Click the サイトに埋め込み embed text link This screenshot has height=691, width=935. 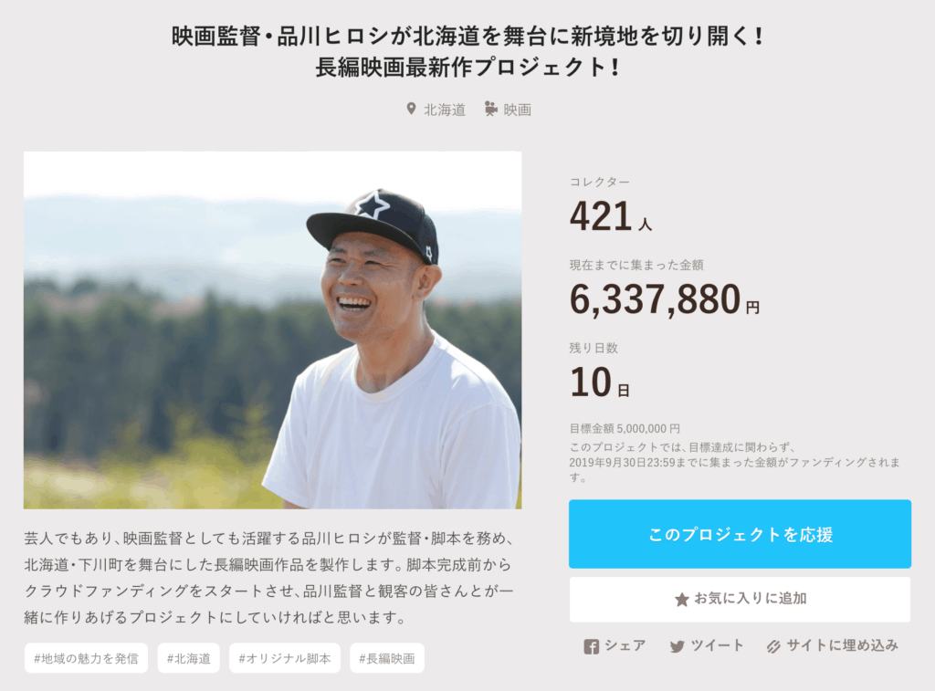[843, 645]
